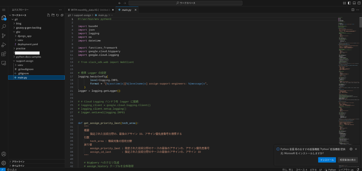The height and width of the screenshot is (171, 362).
Task: Go forward with the navigation arrow
Action: click(125, 3)
